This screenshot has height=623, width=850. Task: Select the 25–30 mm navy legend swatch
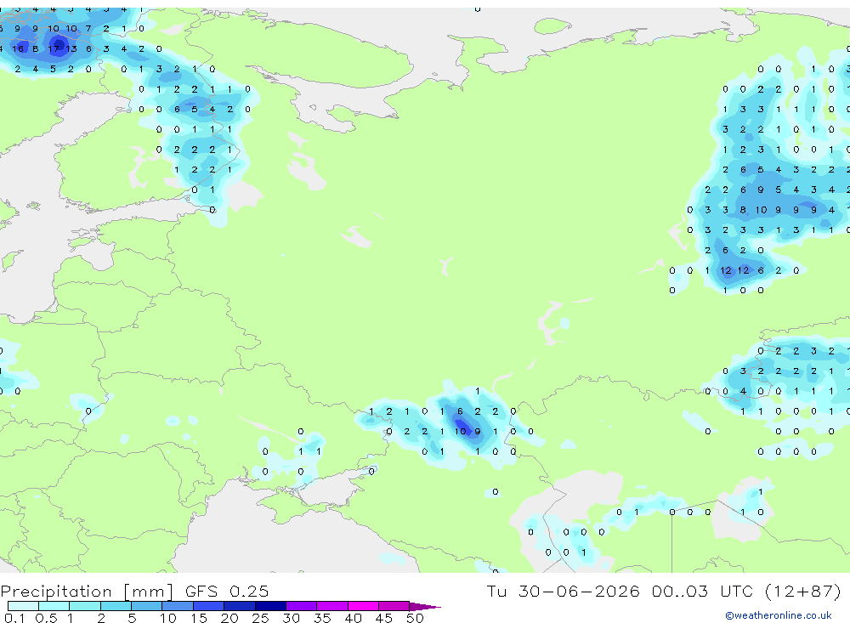pyautogui.click(x=270, y=606)
